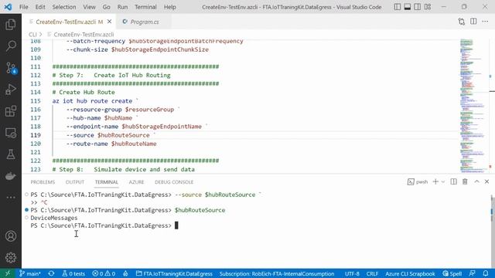495x278 pixels.
Task: Close the terminal panel
Action: 486,181
